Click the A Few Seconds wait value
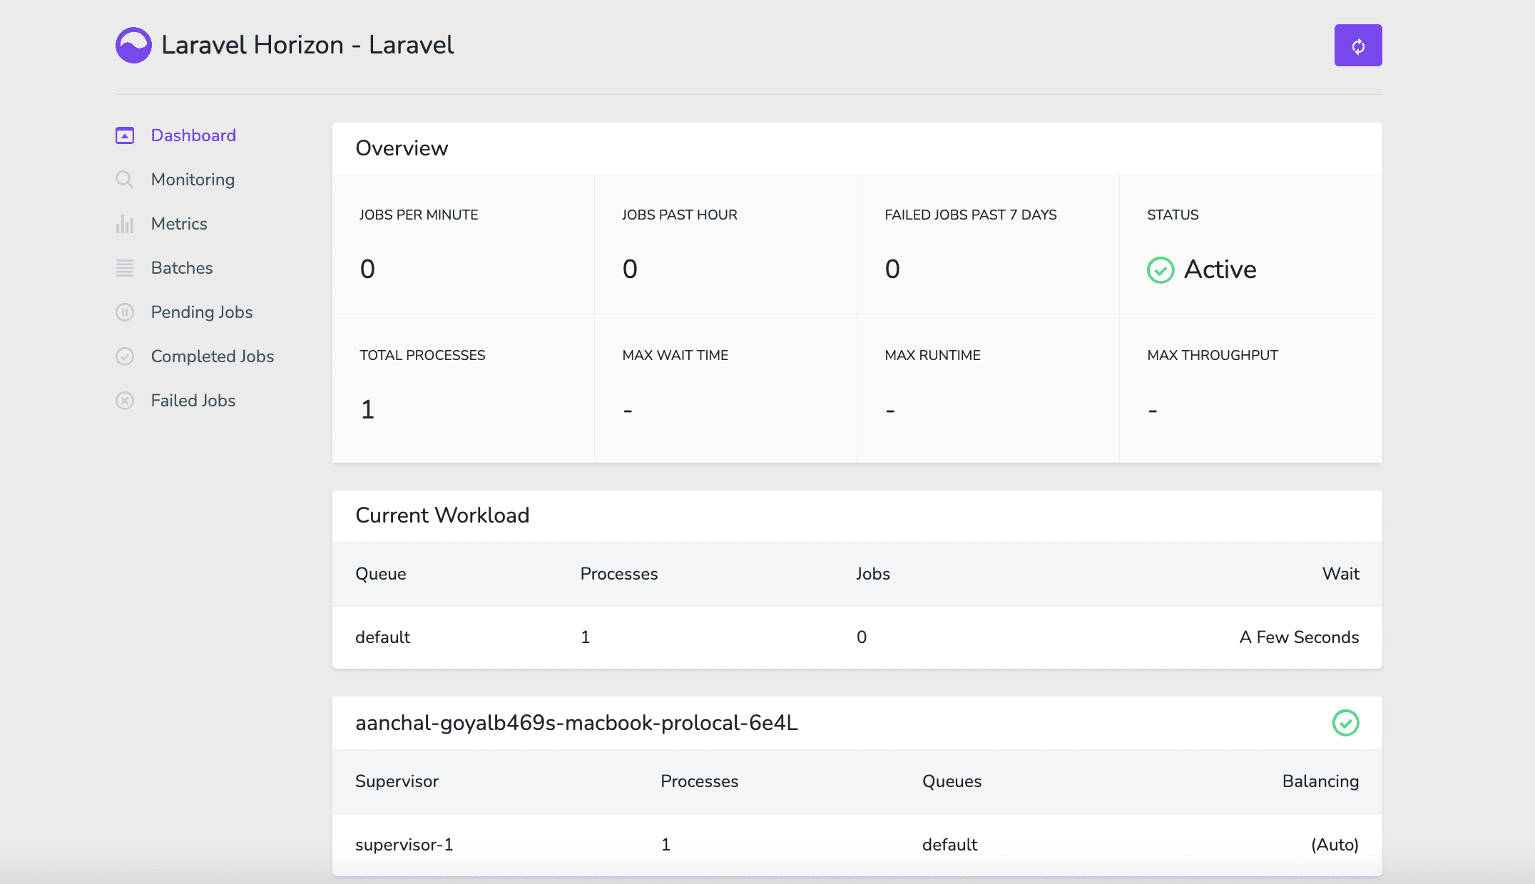The image size is (1535, 884). tap(1298, 637)
